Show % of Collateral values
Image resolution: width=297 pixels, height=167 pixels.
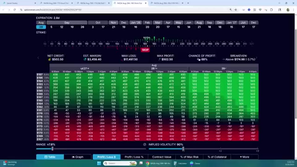point(217,157)
